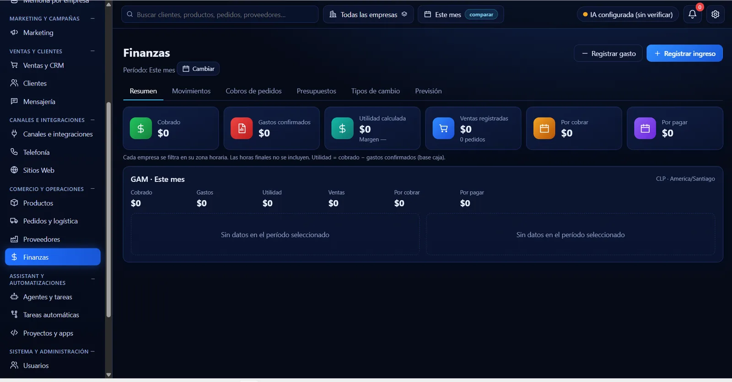Open Sitios Web in sidebar
732x382 pixels.
pyautogui.click(x=53, y=170)
